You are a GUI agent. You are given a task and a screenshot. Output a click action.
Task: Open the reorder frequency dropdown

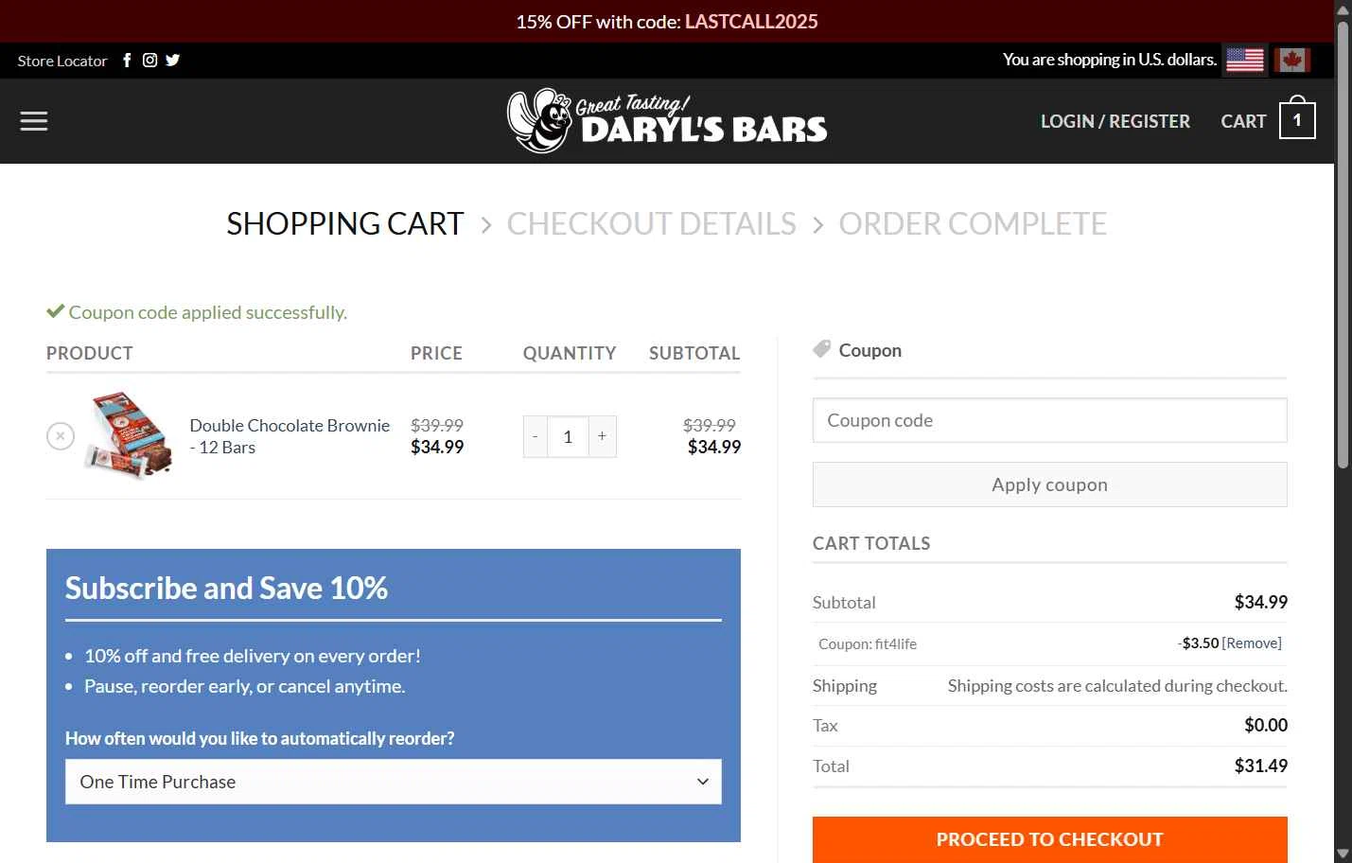[x=394, y=782]
